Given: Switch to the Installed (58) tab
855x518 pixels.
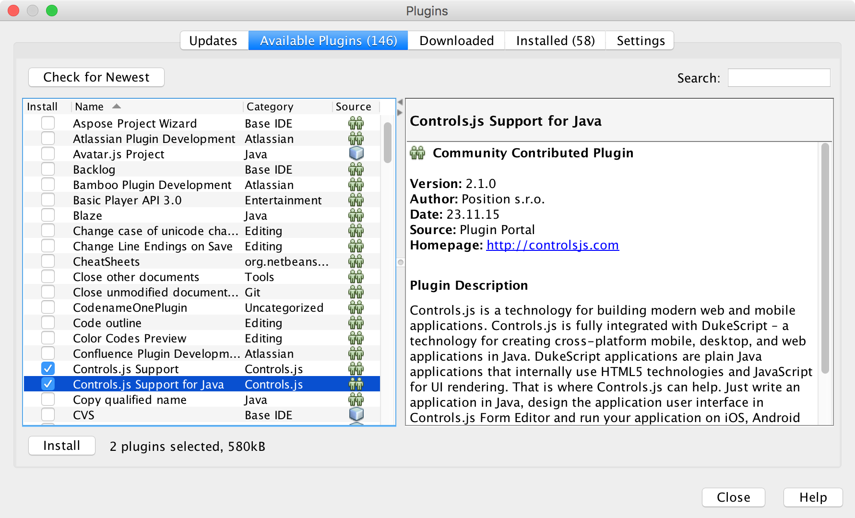Looking at the screenshot, I should click(x=555, y=41).
